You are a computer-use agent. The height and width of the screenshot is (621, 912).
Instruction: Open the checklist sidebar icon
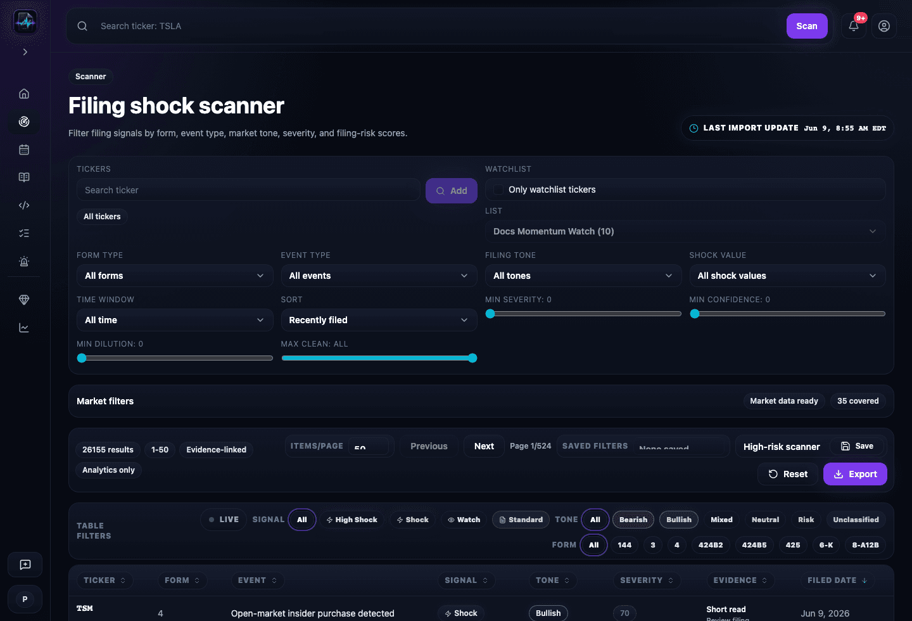pos(24,233)
